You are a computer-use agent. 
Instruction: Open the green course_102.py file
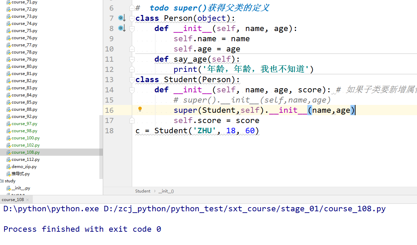tap(25, 145)
